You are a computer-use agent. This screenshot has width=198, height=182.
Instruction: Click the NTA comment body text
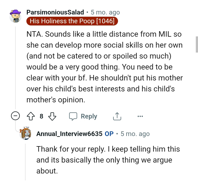105,67
